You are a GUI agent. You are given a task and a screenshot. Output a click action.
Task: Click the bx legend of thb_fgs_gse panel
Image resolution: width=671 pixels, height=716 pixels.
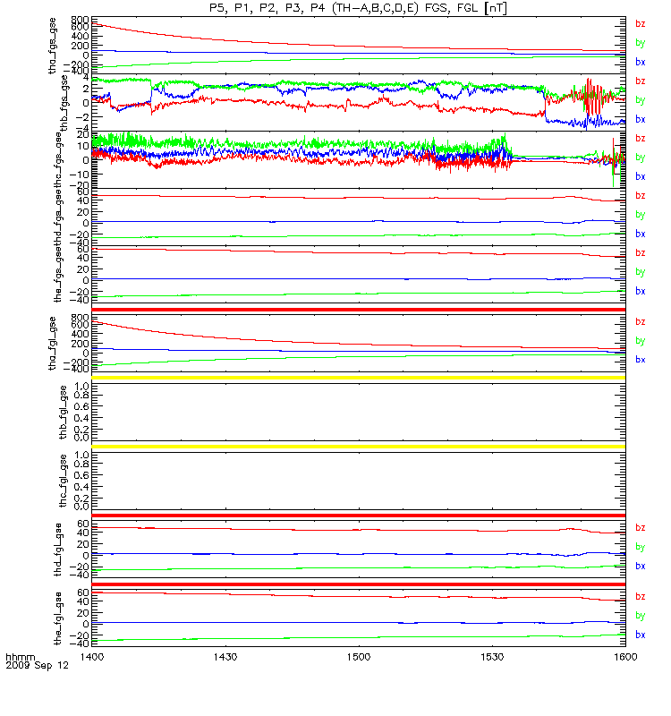coord(641,119)
